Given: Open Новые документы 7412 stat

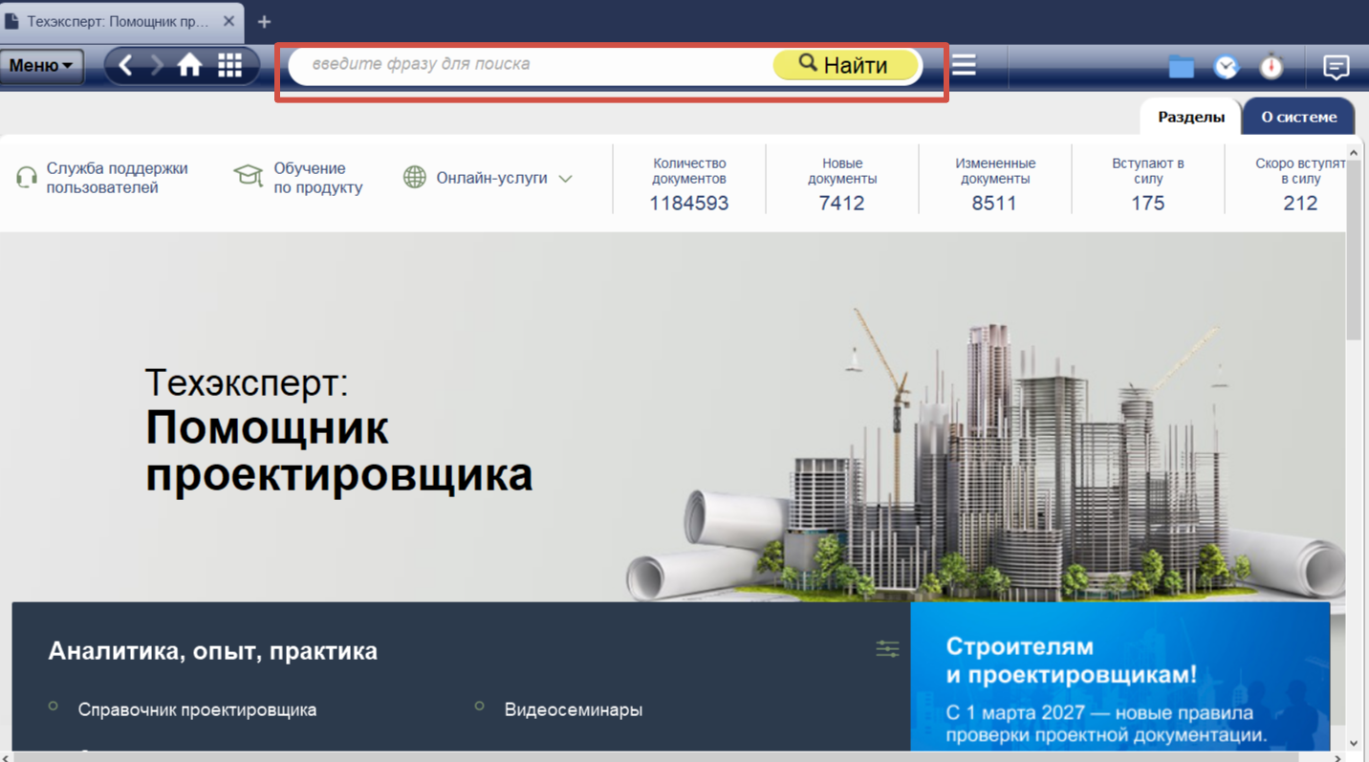Looking at the screenshot, I should pyautogui.click(x=842, y=185).
